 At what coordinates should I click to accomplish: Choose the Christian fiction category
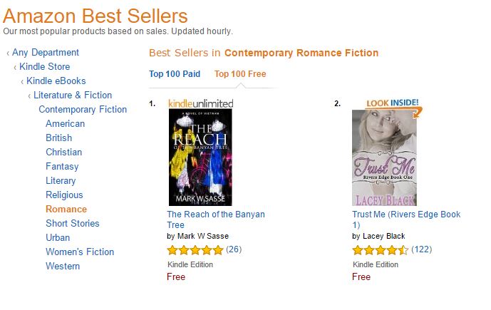(x=63, y=153)
